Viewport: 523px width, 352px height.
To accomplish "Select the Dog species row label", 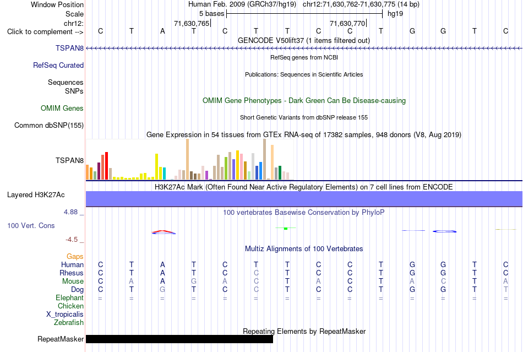I will 77,289.
